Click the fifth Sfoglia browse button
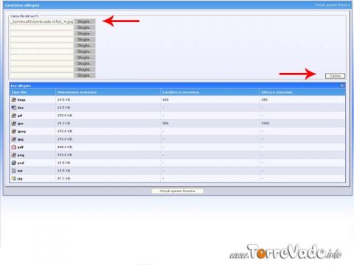Image resolution: width=354 pixels, height=265 pixels. (85, 46)
